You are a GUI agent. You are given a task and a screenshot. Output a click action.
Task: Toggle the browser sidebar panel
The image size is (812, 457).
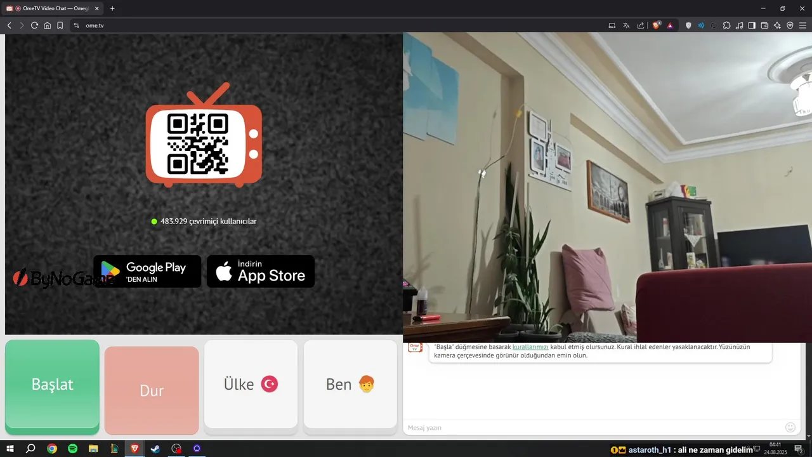(x=752, y=25)
